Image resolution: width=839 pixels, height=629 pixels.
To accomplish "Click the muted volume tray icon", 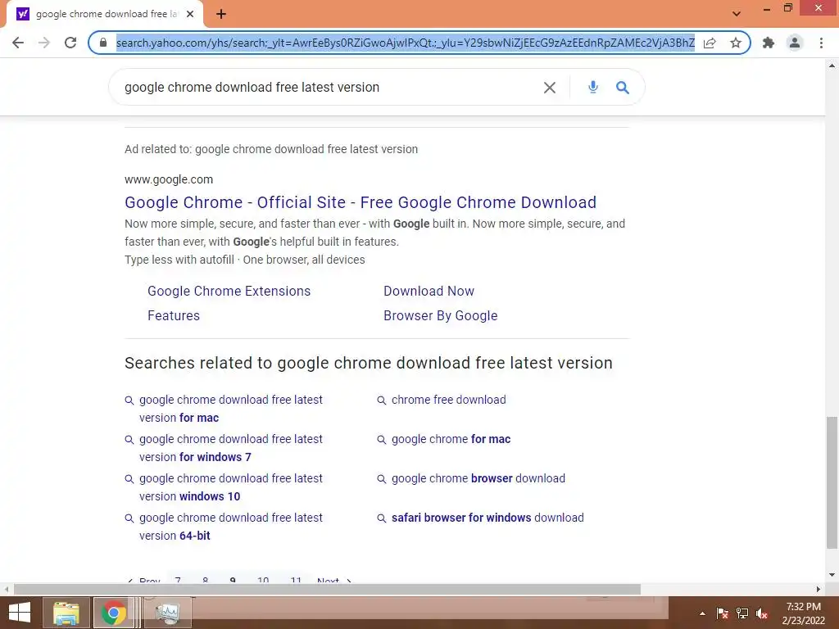I will coord(762,613).
